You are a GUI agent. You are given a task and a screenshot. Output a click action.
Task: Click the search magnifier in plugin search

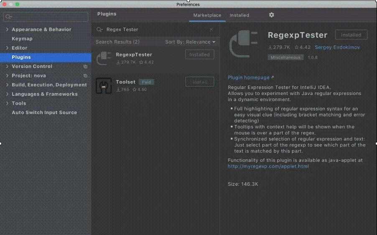coord(99,30)
